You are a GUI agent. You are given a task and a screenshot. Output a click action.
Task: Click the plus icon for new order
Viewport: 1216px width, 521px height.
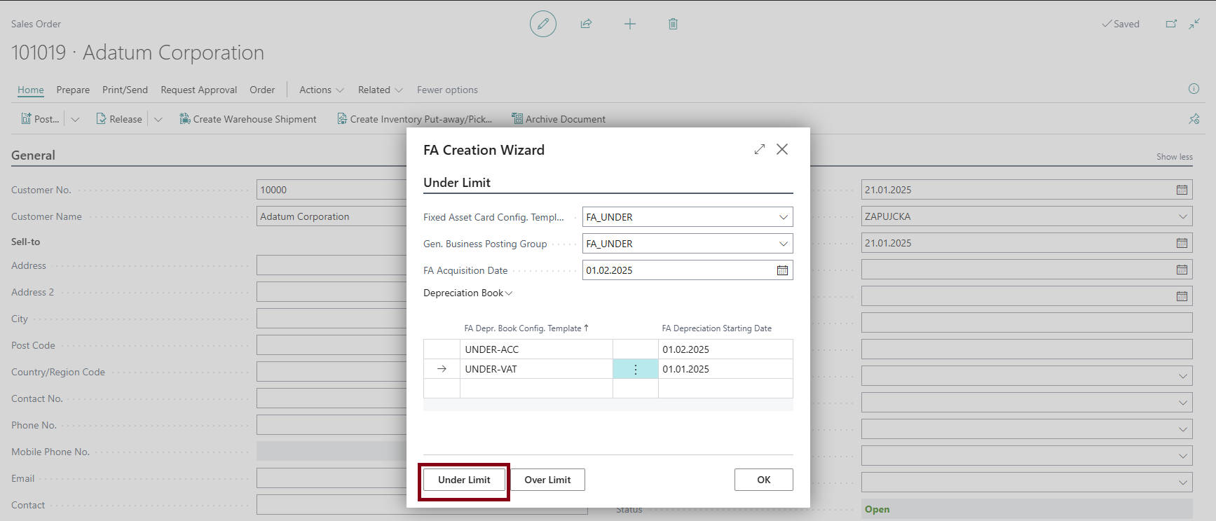[630, 24]
